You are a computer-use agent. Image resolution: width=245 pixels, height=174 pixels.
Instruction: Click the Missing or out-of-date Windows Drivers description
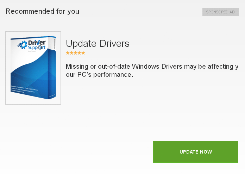click(x=152, y=70)
